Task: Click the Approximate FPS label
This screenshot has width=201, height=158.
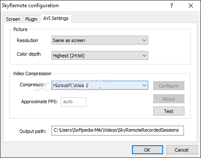Action: pyautogui.click(x=39, y=102)
